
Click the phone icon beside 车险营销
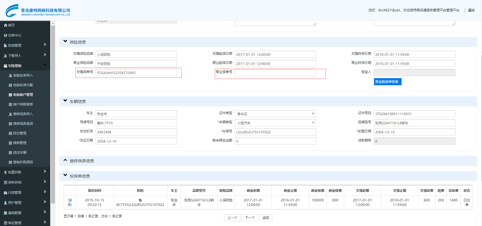tap(6, 66)
